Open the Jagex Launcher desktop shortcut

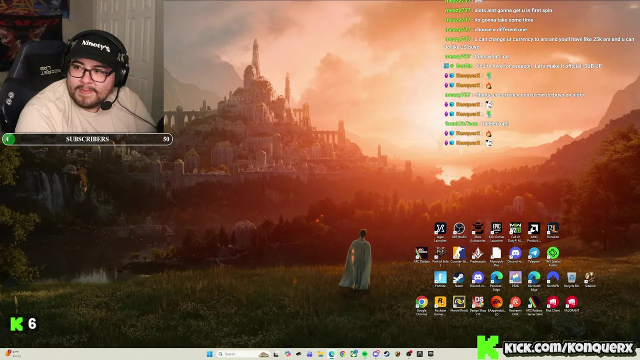point(440,232)
